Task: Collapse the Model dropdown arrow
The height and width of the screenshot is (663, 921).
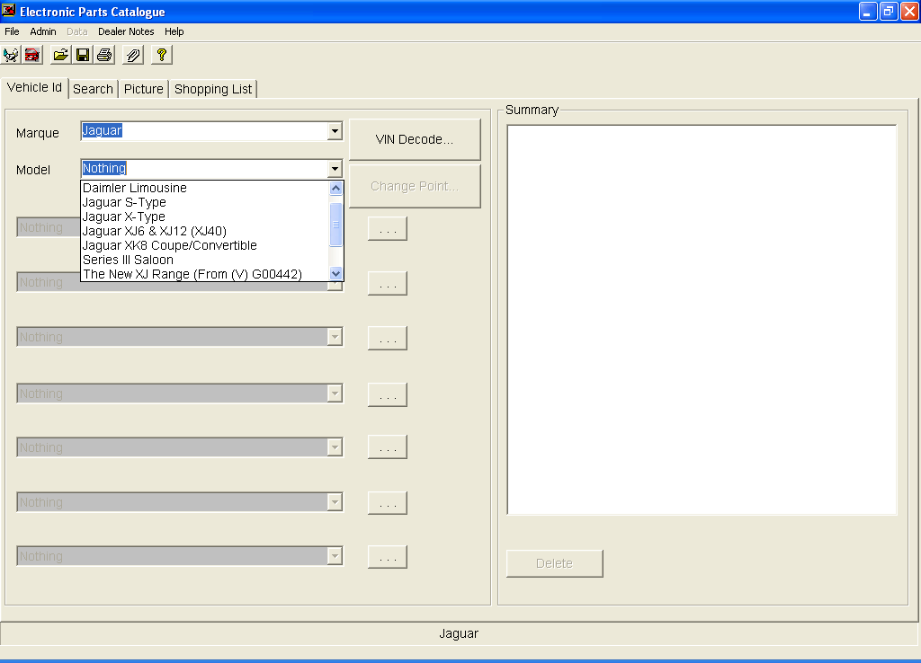Action: point(335,169)
